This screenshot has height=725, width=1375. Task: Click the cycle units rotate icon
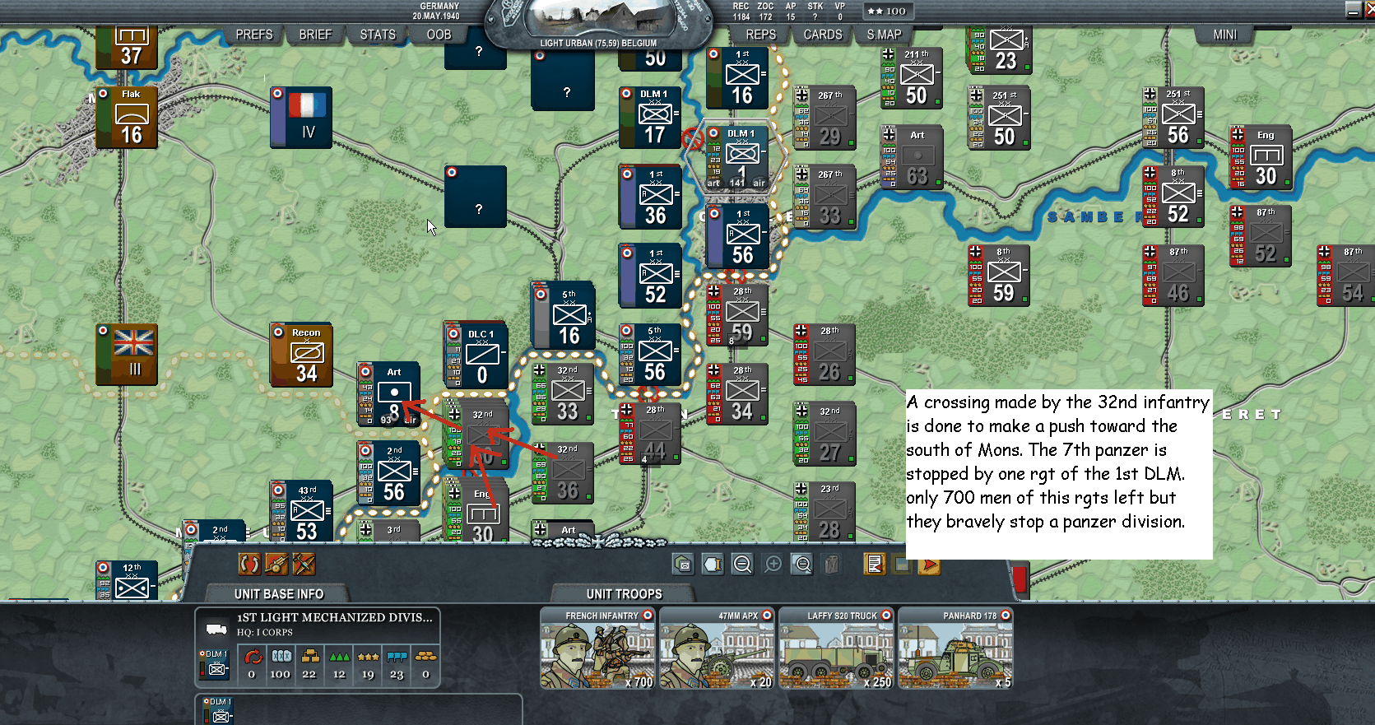tap(249, 564)
